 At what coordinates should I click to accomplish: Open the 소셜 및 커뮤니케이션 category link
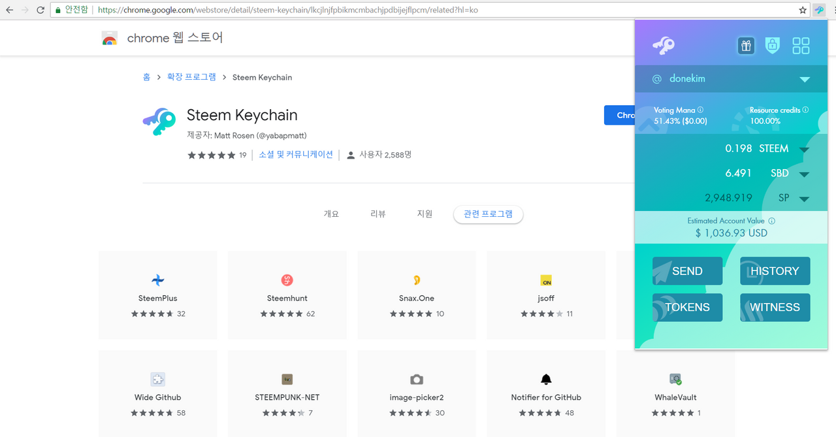[x=296, y=155]
